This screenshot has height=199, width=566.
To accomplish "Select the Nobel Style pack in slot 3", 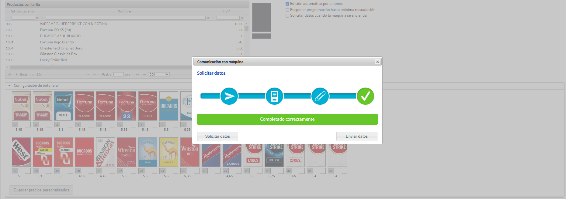I will click(64, 106).
